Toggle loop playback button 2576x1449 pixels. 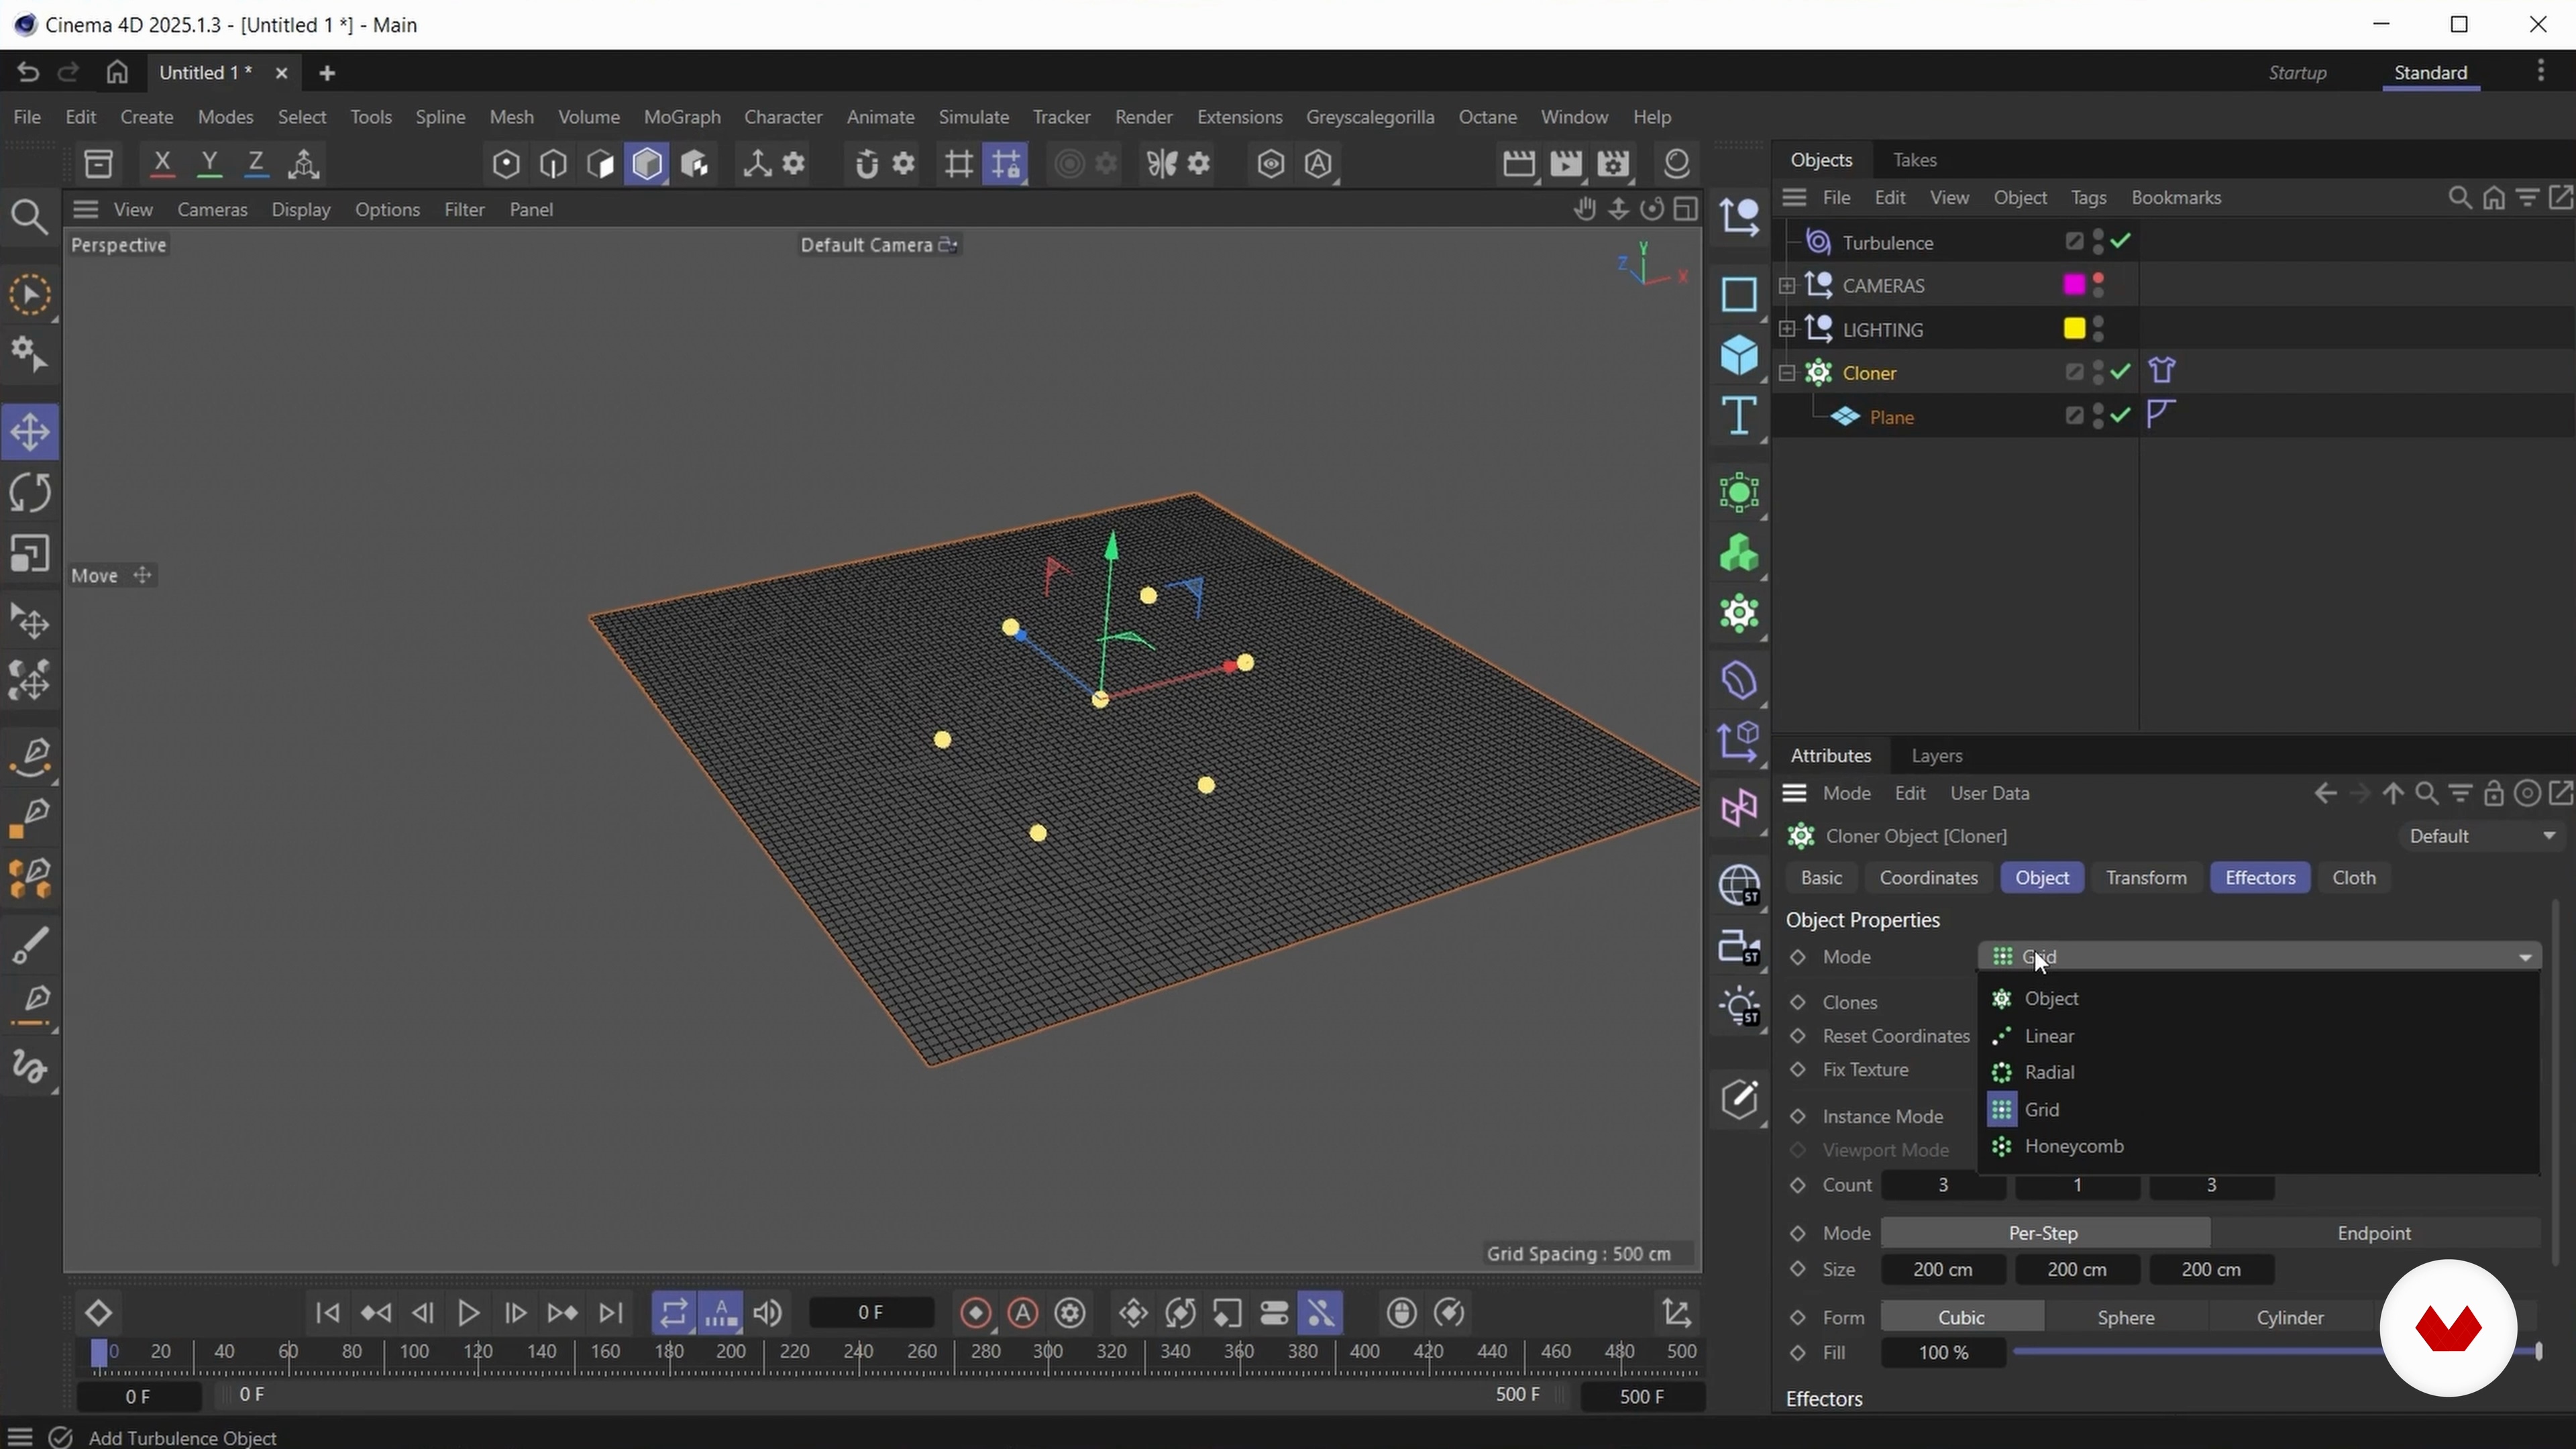673,1313
